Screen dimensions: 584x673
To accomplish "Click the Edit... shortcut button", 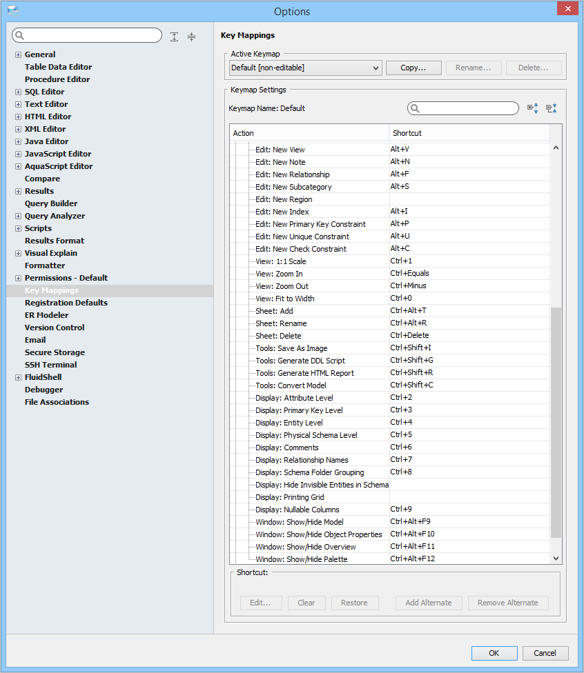I will (261, 603).
